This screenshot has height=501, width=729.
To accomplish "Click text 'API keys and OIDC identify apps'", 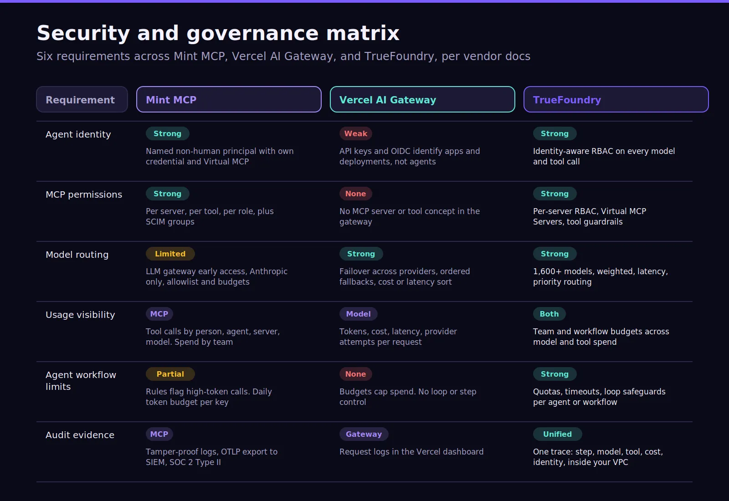I will click(410, 156).
